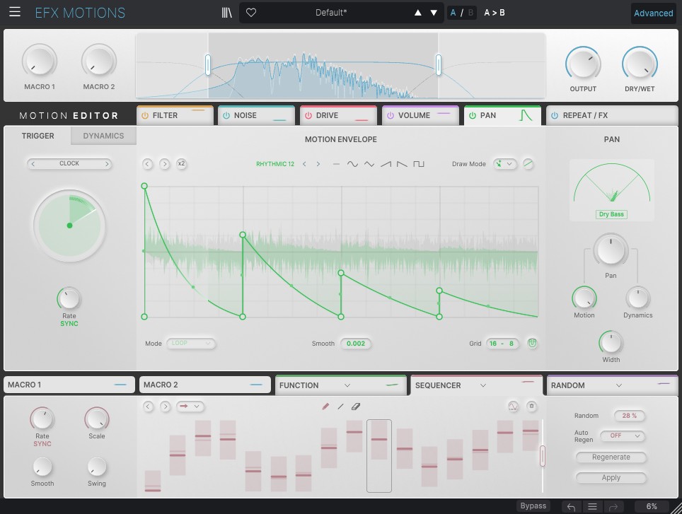682x514 pixels.
Task: Shift sequencer steps right
Action: pyautogui.click(x=166, y=407)
